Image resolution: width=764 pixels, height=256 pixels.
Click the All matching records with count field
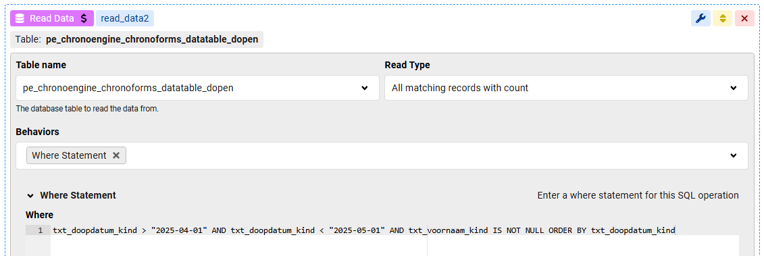(x=566, y=88)
